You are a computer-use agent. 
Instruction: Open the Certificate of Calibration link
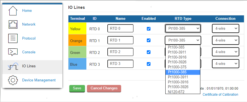(x=221, y=95)
